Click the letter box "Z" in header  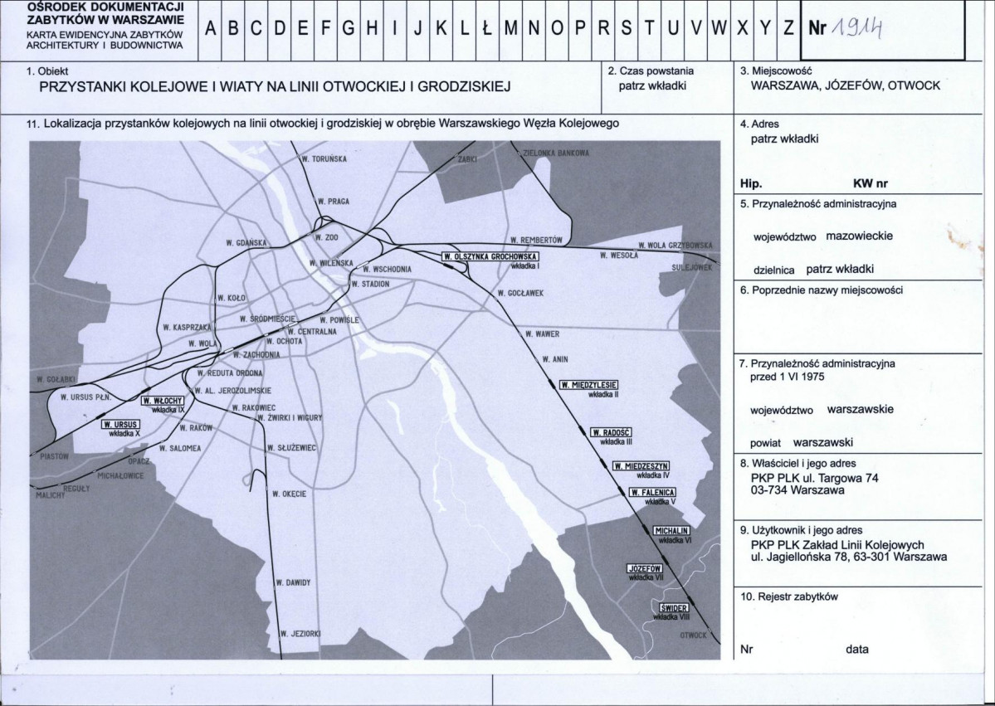(x=788, y=30)
